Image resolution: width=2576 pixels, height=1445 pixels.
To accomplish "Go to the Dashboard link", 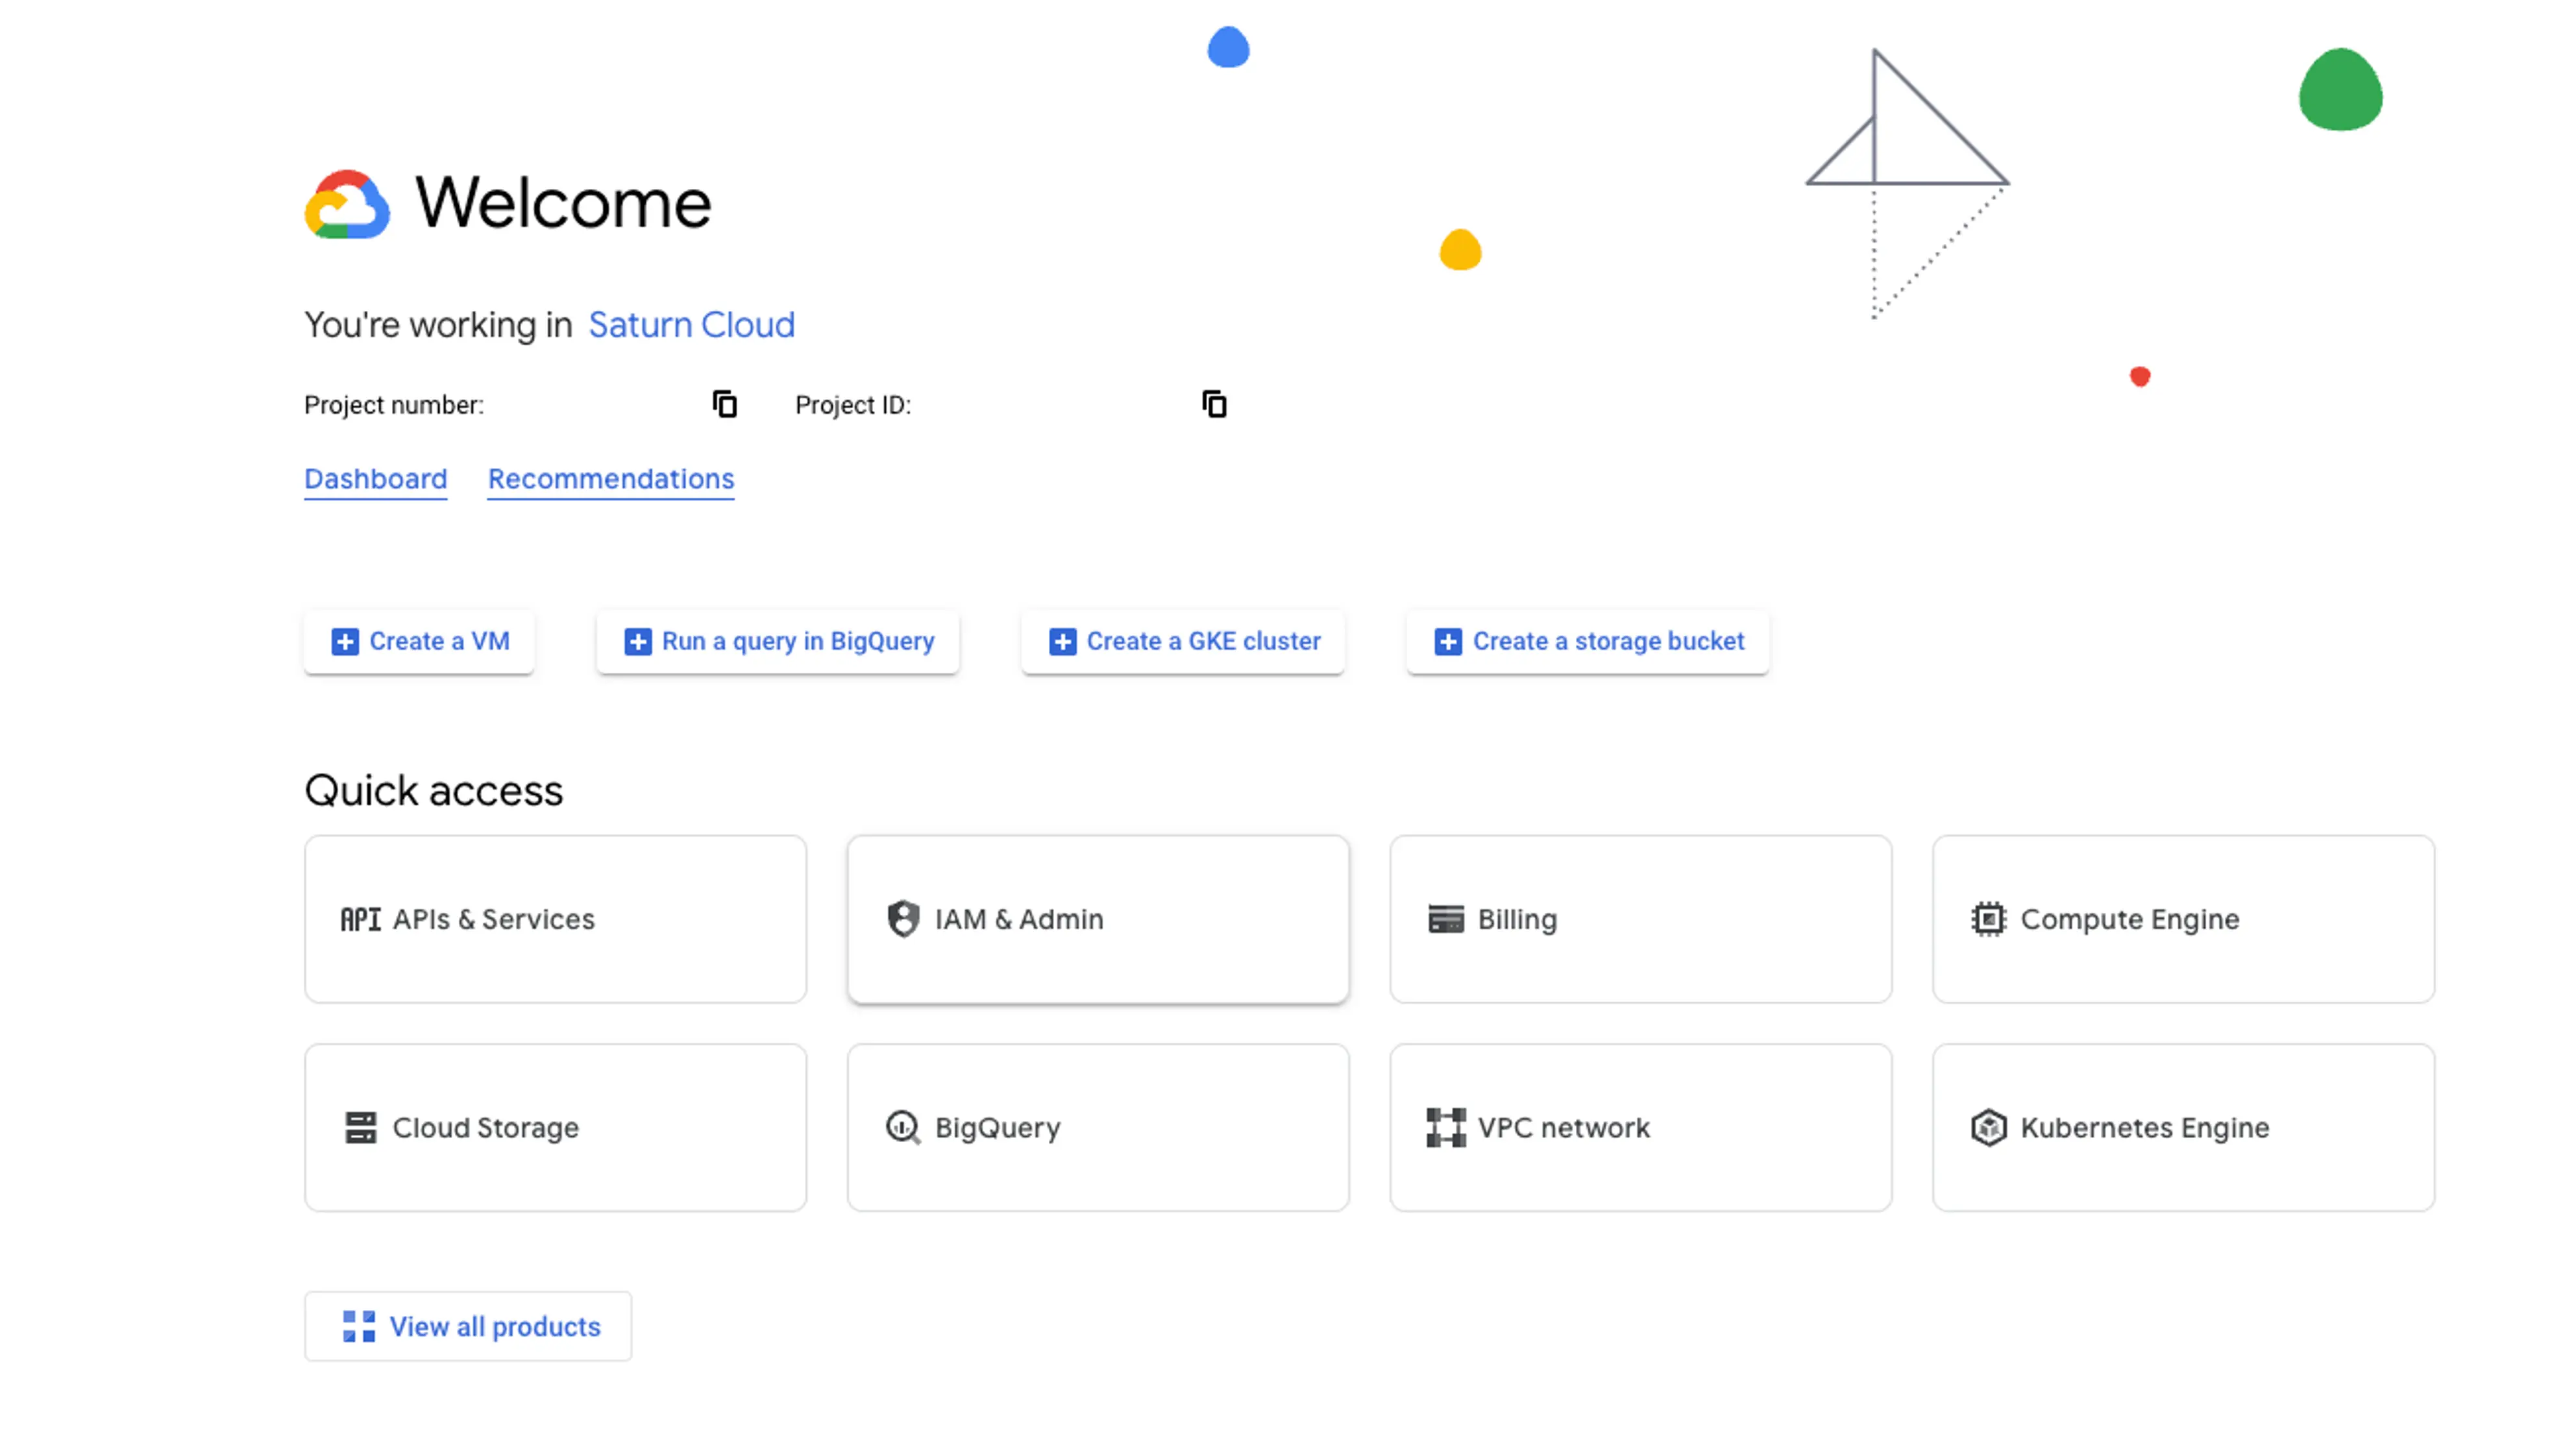I will coord(376,479).
